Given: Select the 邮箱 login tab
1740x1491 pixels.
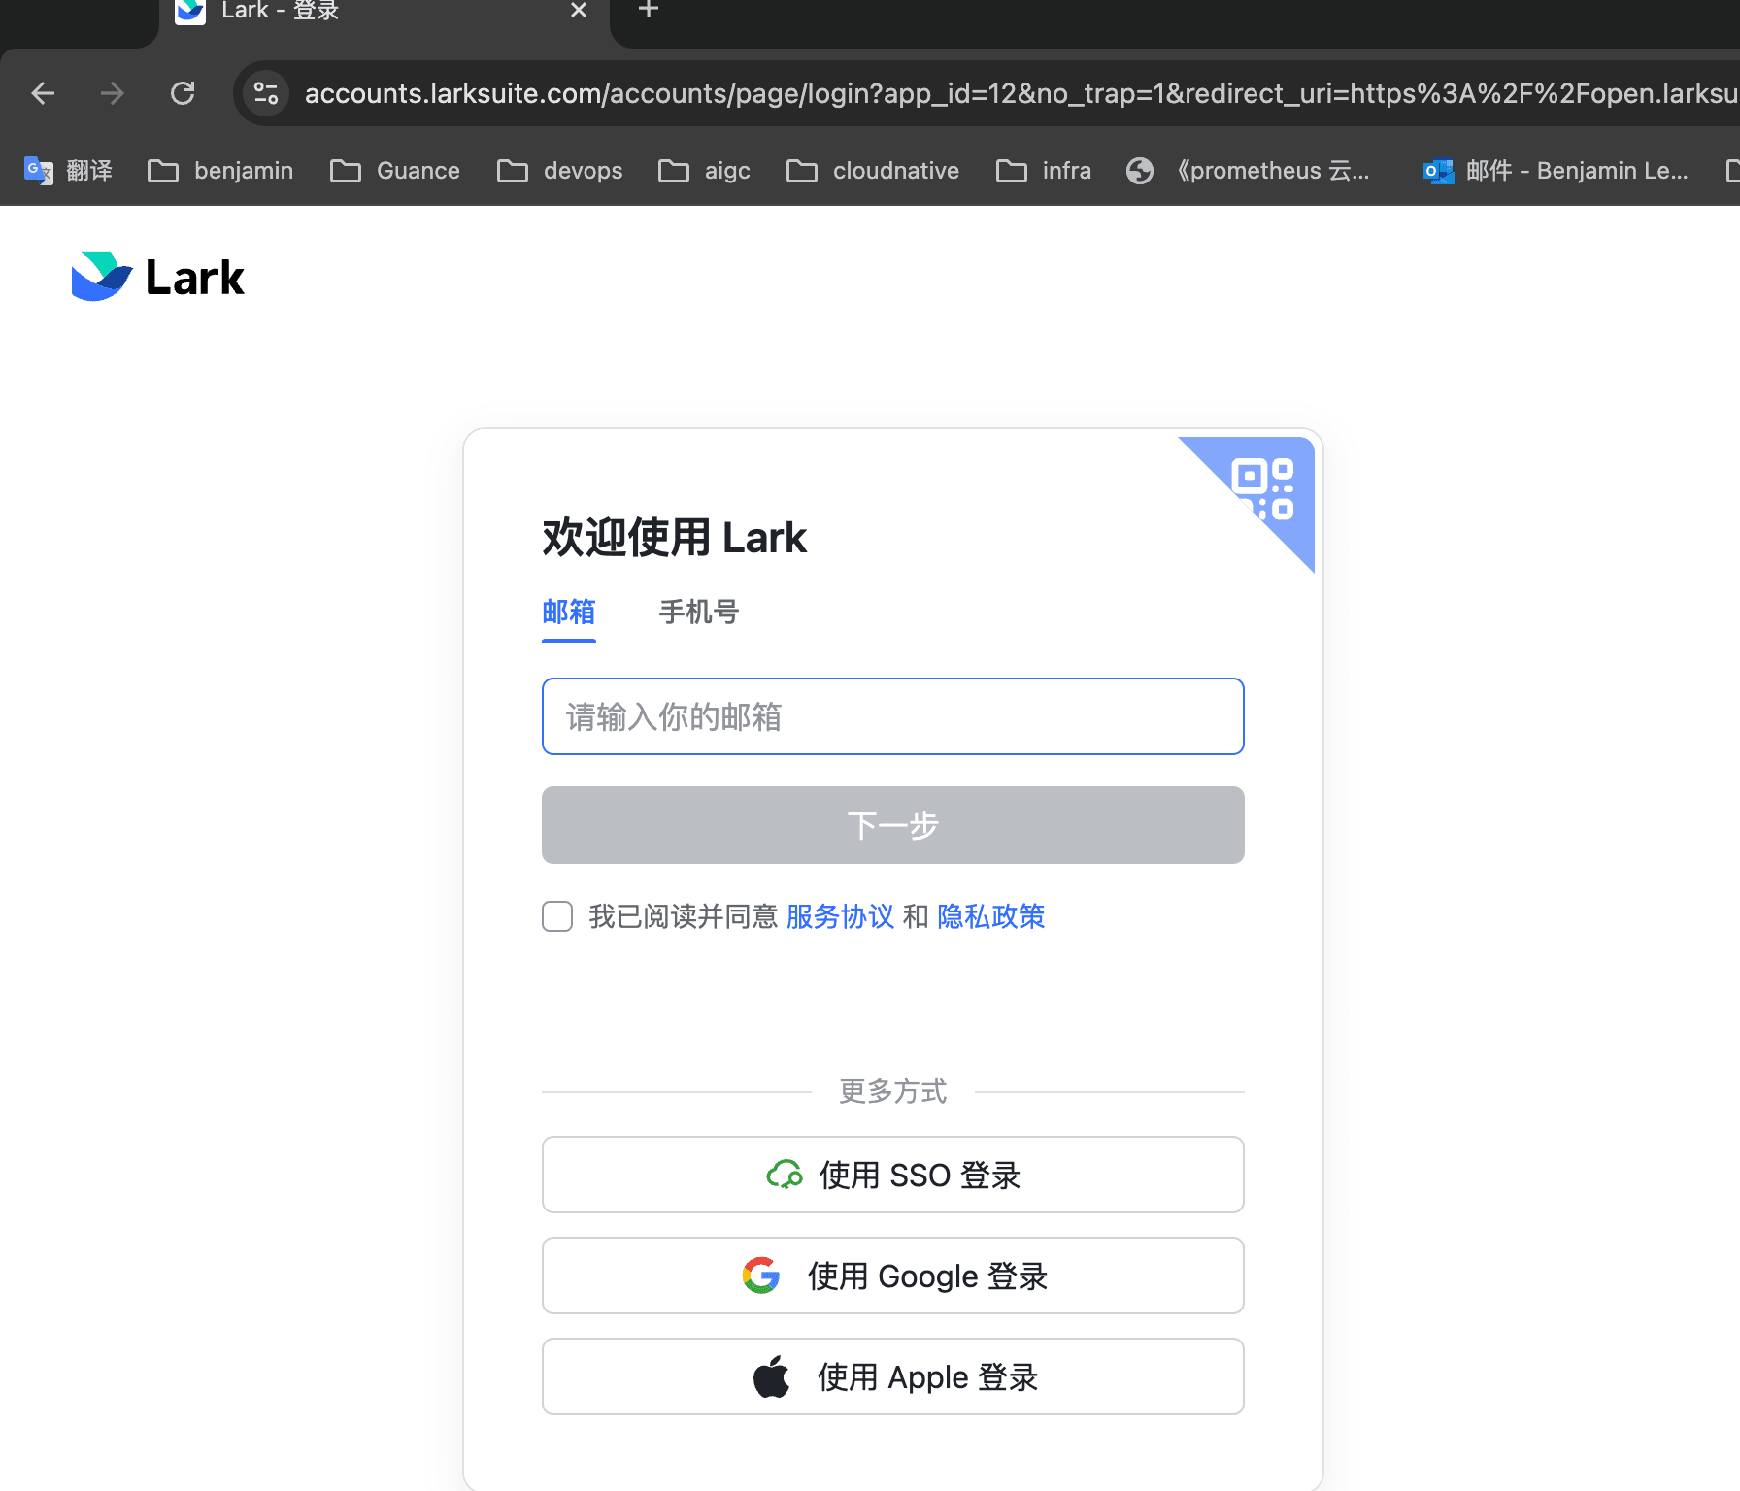Looking at the screenshot, I should click(568, 613).
